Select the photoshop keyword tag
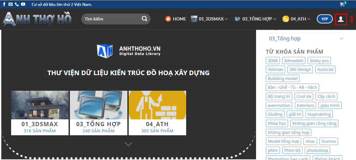356x160 pixels. [x=317, y=150]
